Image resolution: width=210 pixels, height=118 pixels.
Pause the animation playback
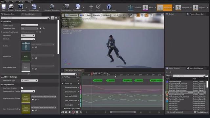(77, 112)
